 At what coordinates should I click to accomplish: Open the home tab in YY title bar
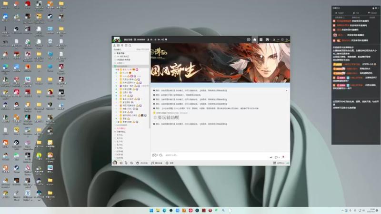click(255, 39)
